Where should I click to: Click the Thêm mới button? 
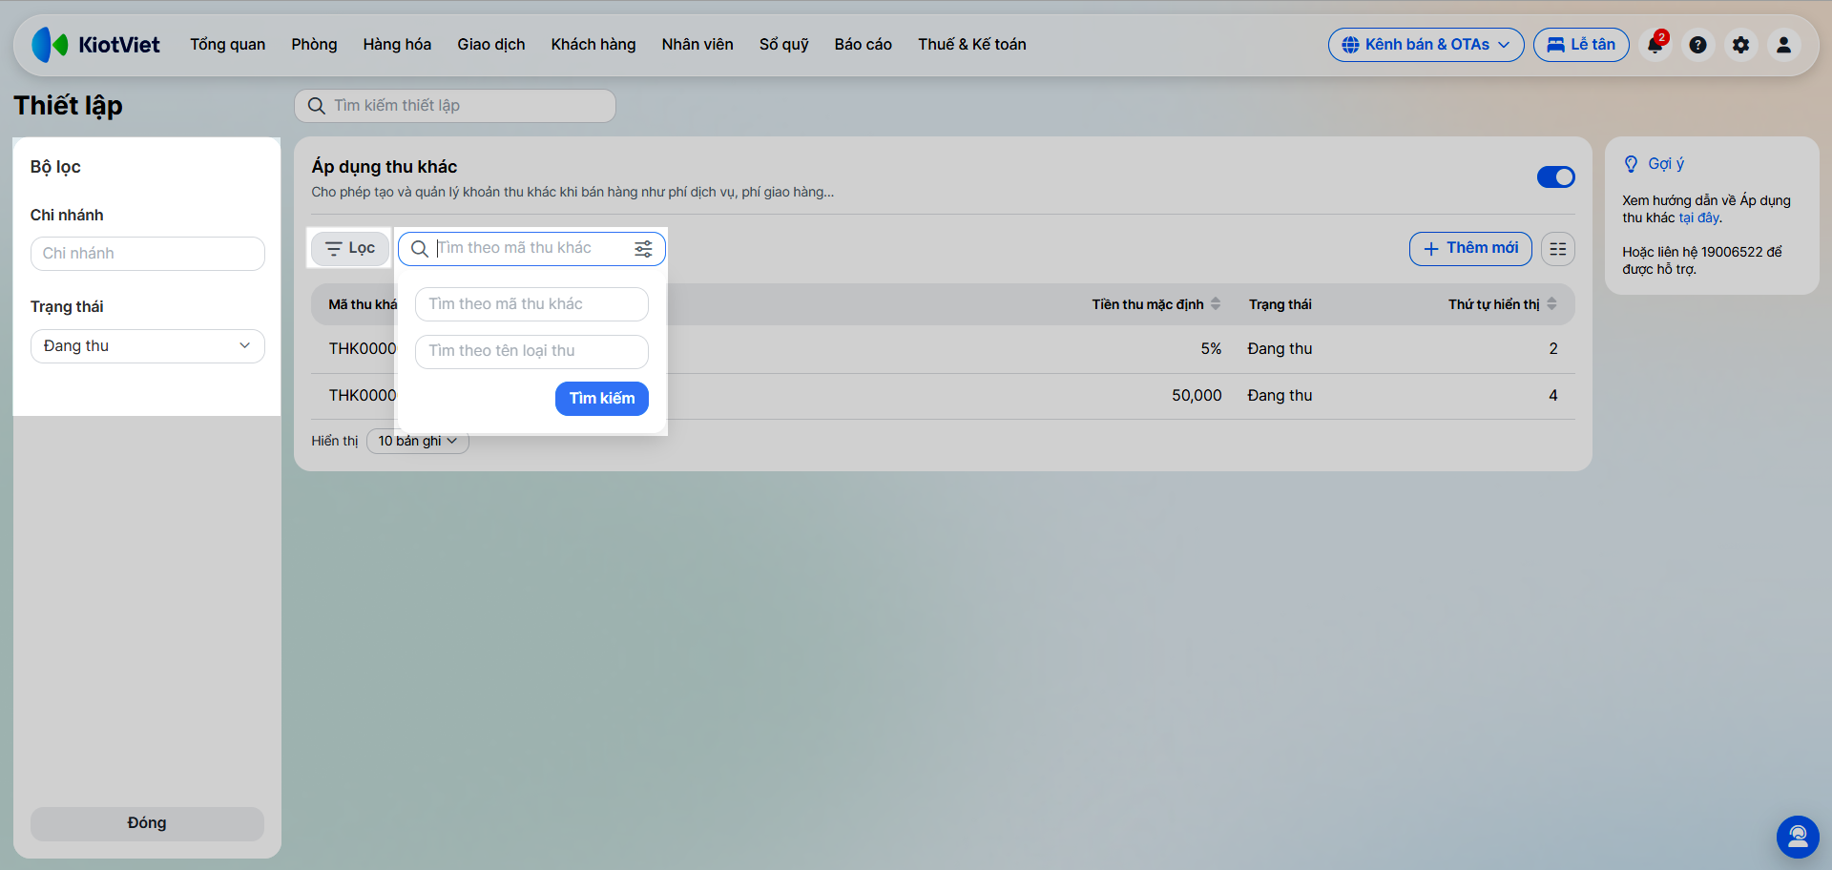point(1470,249)
